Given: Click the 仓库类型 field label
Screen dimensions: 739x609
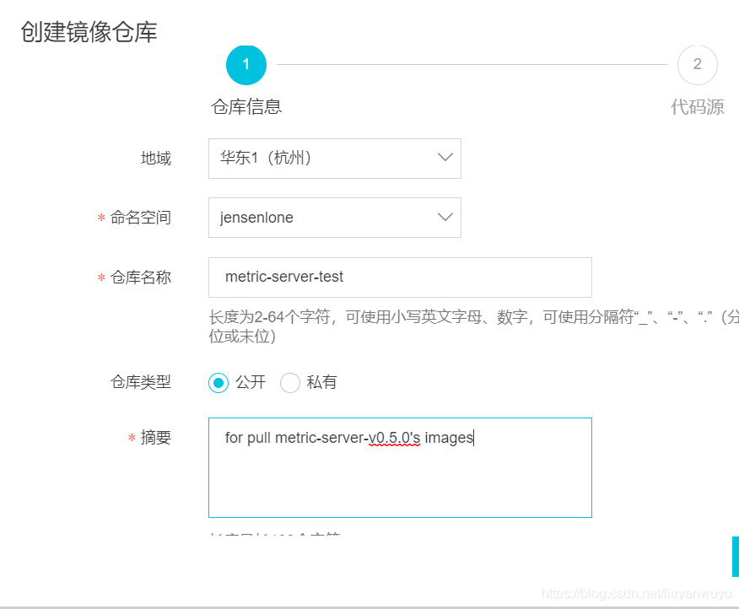Looking at the screenshot, I should coord(140,382).
